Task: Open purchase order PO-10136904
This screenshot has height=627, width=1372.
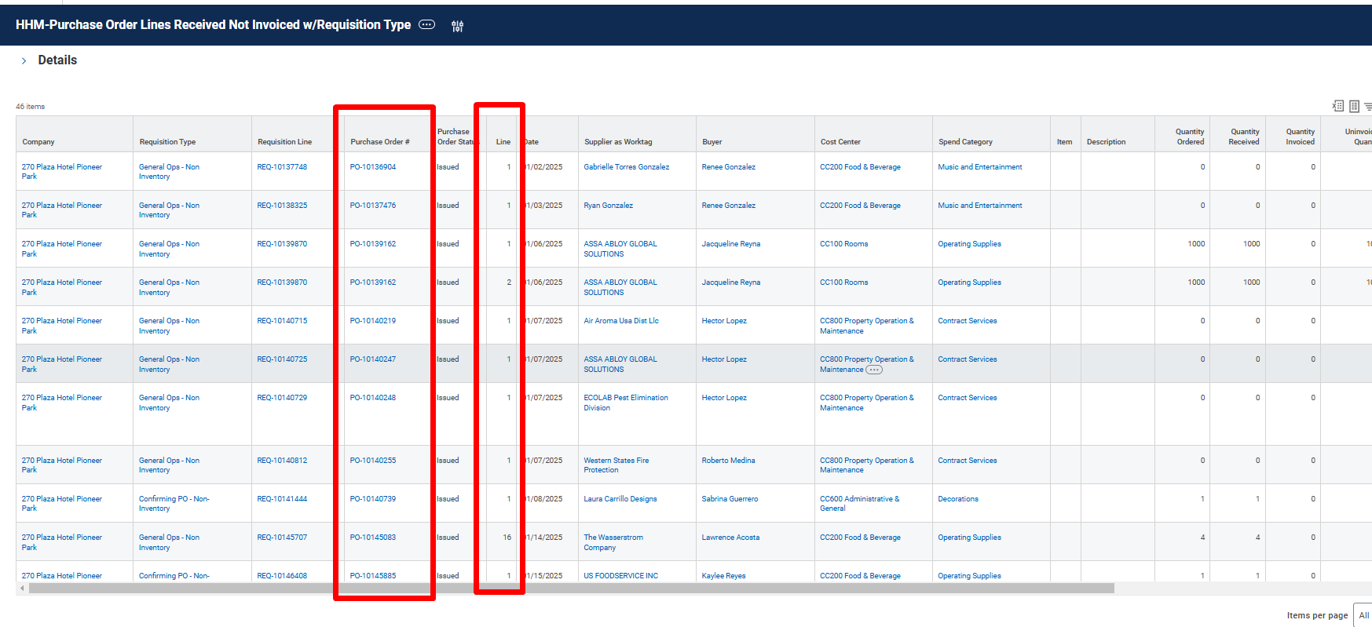Action: click(373, 167)
